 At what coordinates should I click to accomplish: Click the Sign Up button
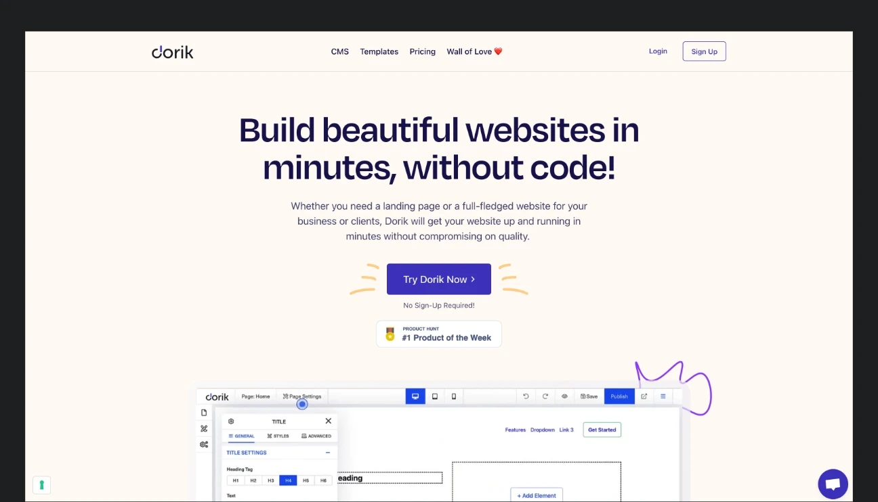705,51
